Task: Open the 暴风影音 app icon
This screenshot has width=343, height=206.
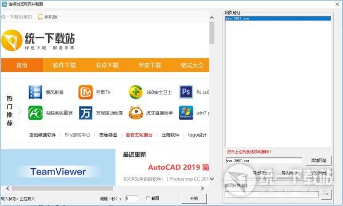Action: coord(35,92)
